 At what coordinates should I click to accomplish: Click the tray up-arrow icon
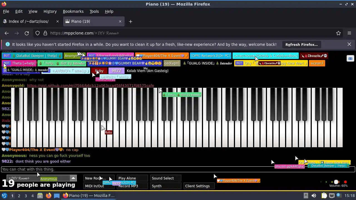click(306, 196)
